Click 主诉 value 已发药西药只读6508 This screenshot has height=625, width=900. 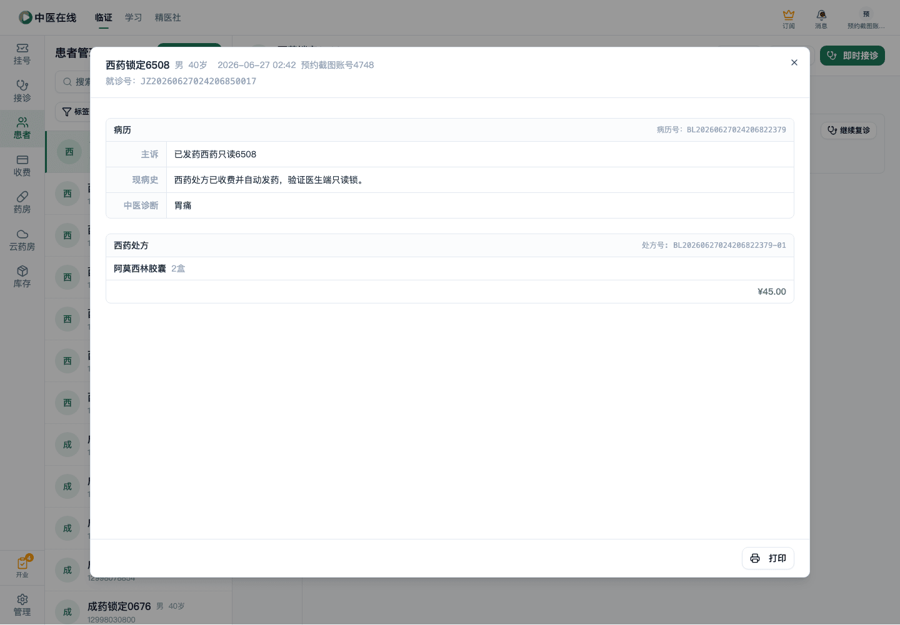(215, 154)
